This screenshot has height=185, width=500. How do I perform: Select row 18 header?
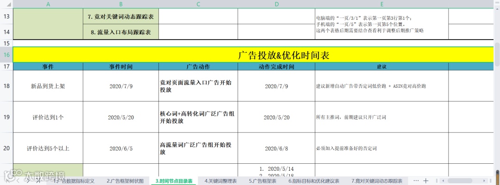click(6, 86)
